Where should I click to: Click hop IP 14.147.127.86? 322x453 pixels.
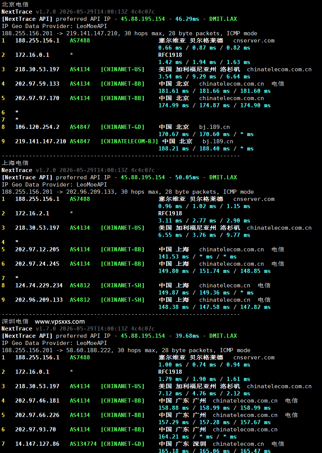37,444
